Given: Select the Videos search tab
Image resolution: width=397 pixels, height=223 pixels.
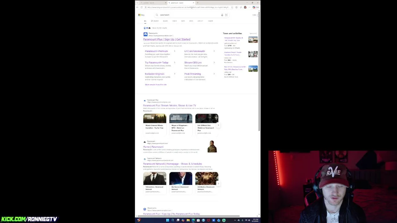Looking at the screenshot, I should [175, 21].
